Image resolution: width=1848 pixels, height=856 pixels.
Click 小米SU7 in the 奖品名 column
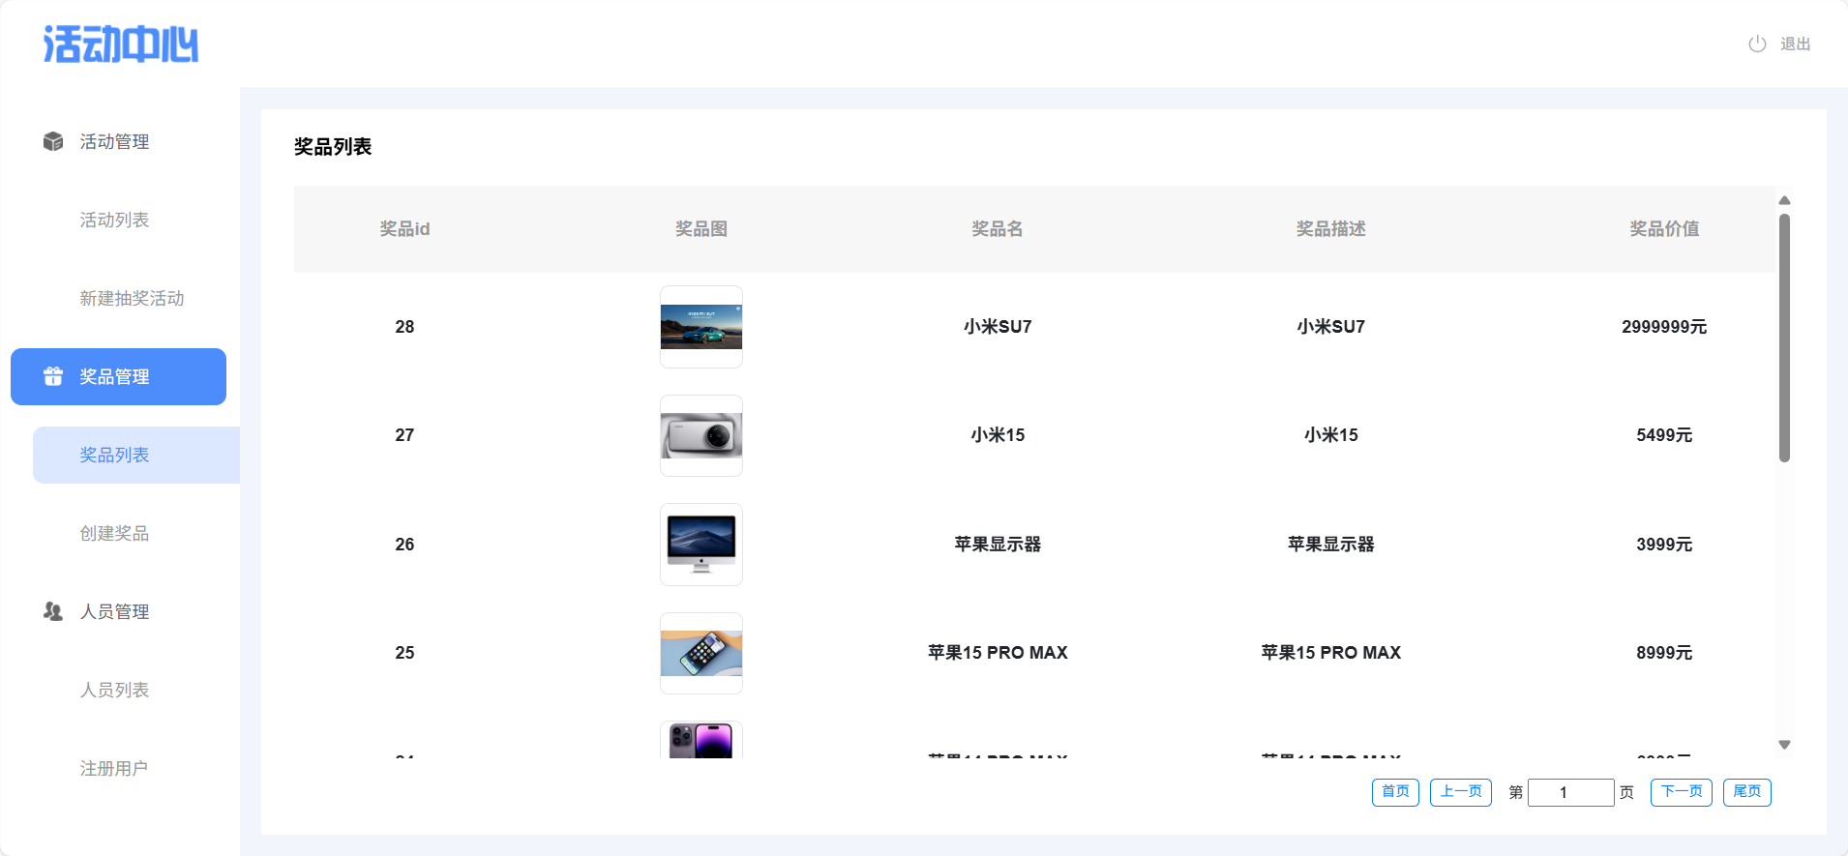998,327
